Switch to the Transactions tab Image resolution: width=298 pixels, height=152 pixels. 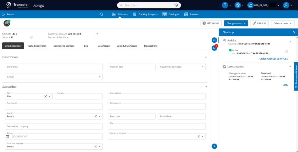(x=150, y=46)
